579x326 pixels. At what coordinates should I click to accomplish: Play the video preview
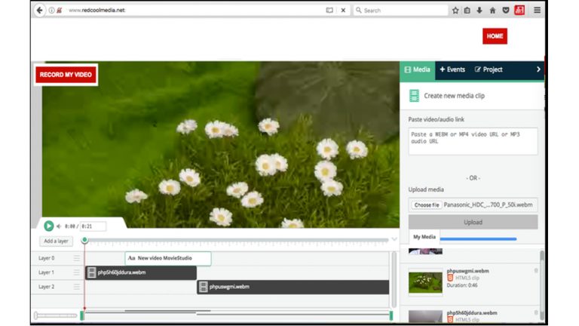click(48, 226)
